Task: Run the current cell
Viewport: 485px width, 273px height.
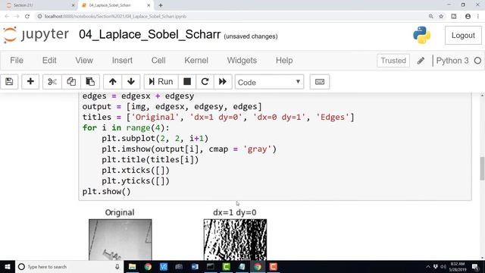Action: coord(161,82)
